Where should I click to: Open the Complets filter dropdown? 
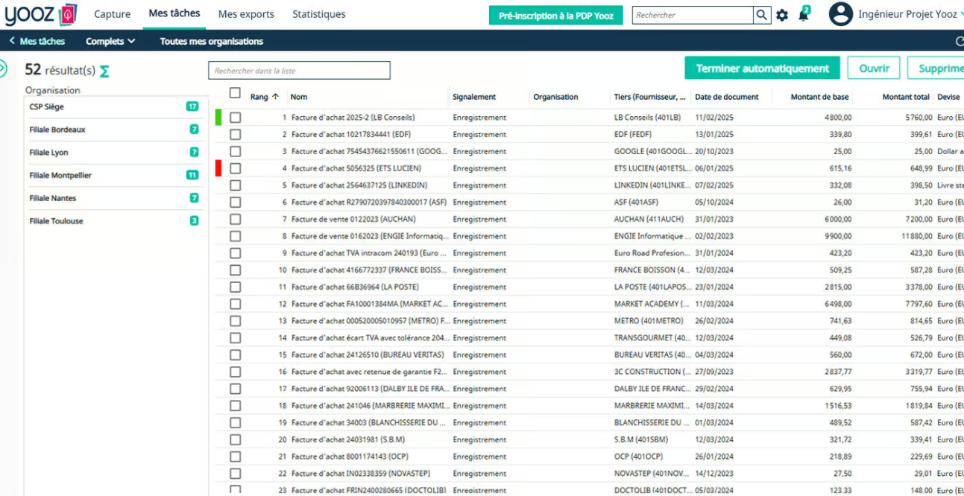click(110, 41)
